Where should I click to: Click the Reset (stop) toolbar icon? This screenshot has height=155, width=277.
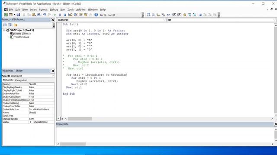[x=65, y=15]
